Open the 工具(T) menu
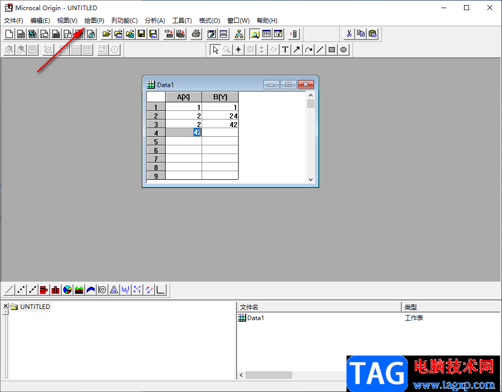Image resolution: width=502 pixels, height=392 pixels. point(182,21)
